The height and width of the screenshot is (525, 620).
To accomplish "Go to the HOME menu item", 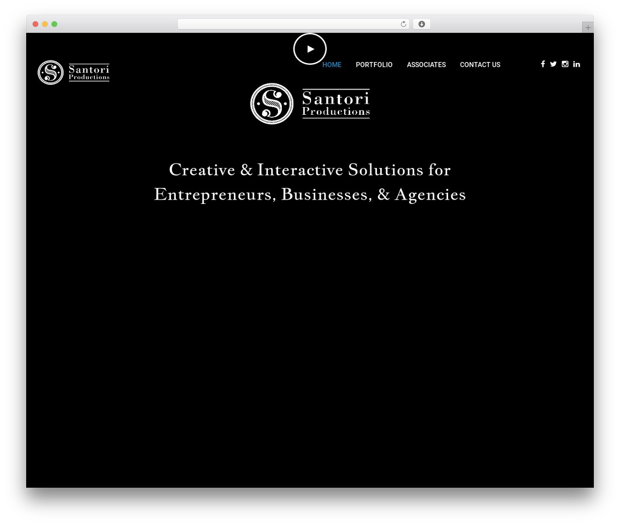I will click(332, 64).
